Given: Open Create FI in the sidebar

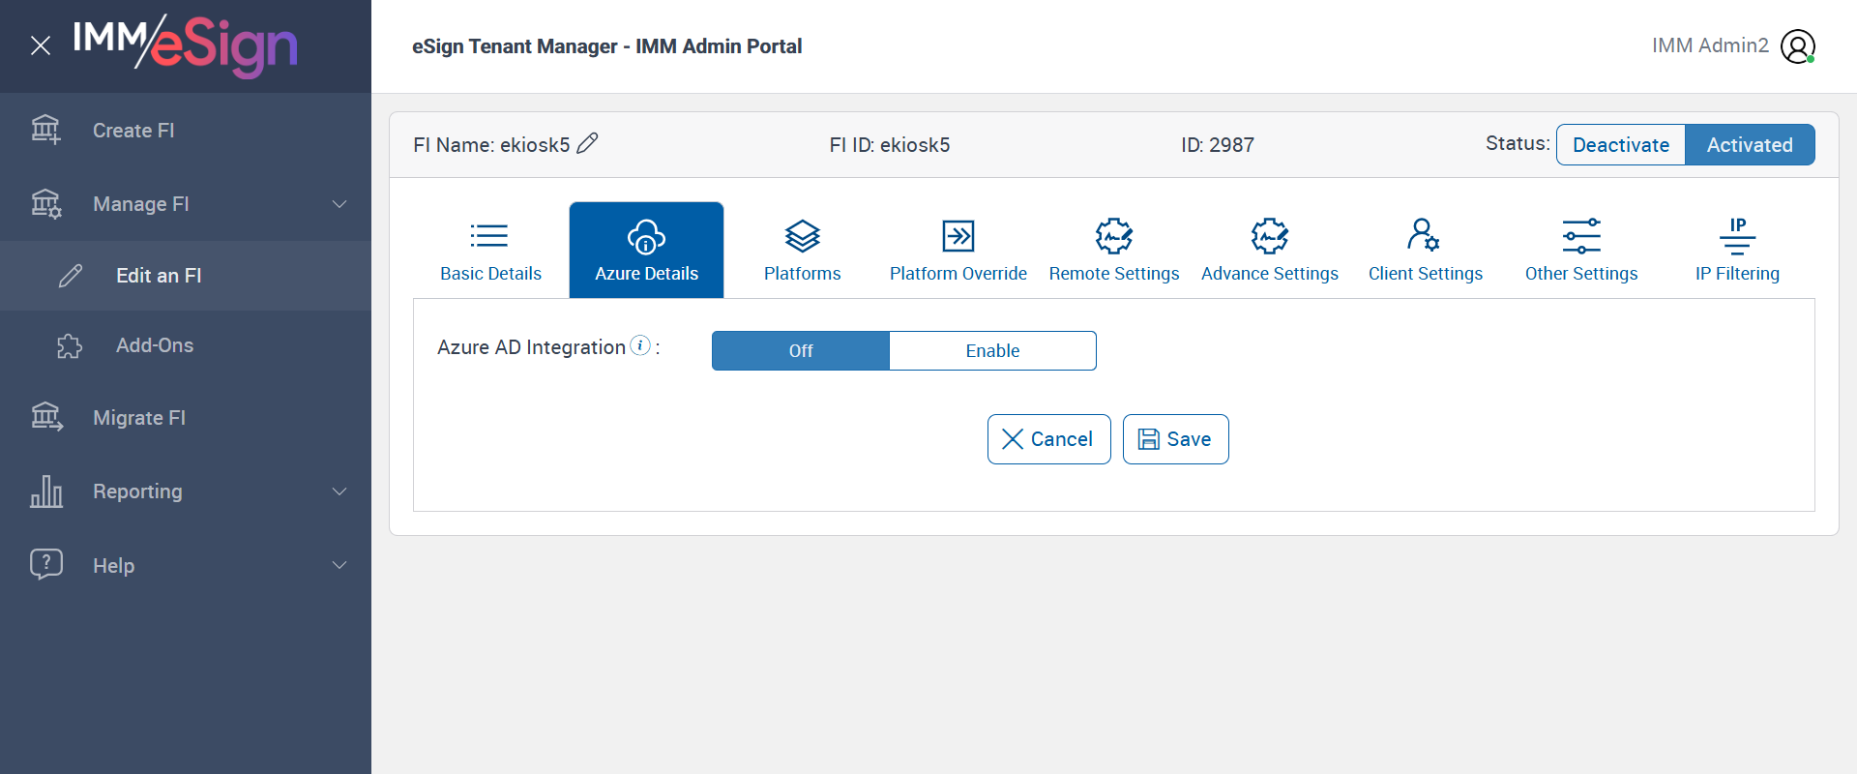Looking at the screenshot, I should coord(186,130).
